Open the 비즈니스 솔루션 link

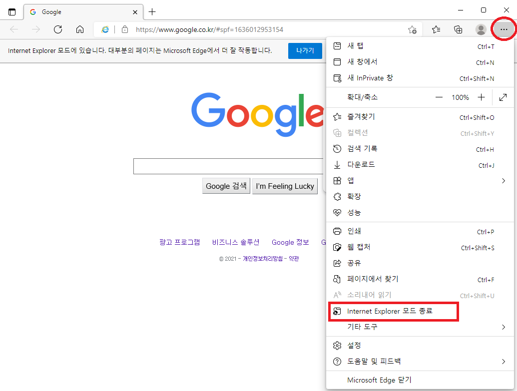(236, 242)
